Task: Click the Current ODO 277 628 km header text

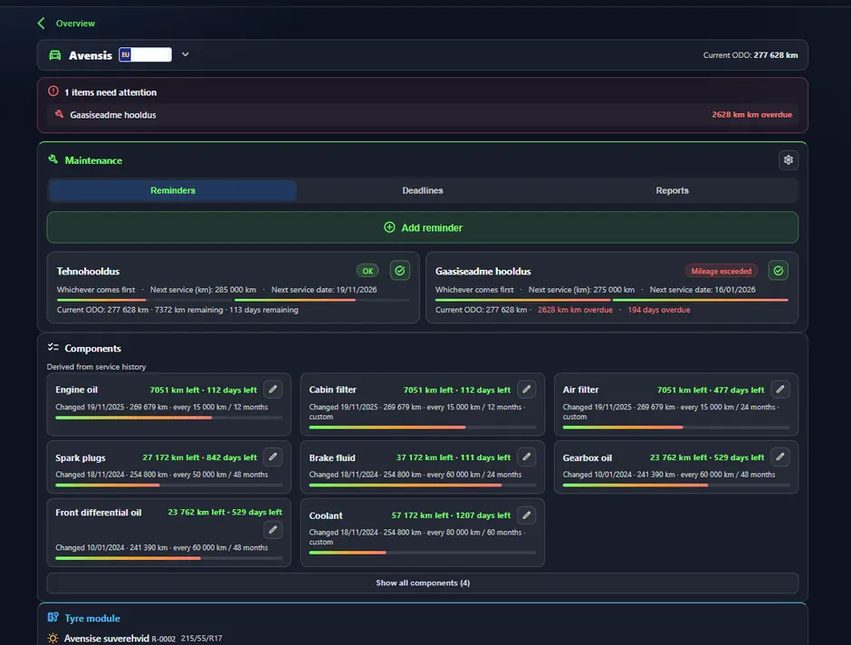Action: [x=750, y=55]
